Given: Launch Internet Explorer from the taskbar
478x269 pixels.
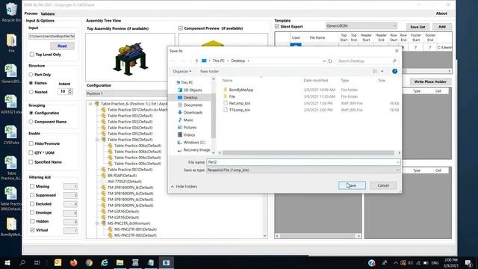Looking at the screenshot, I should (x=105, y=262).
